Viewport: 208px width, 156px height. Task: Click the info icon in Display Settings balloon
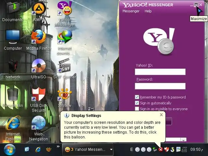click(67, 116)
